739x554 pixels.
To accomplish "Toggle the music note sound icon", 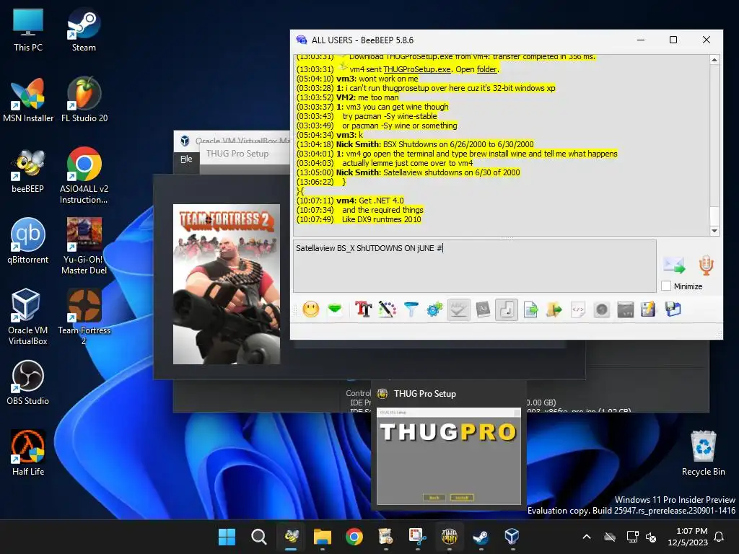I will click(x=507, y=309).
